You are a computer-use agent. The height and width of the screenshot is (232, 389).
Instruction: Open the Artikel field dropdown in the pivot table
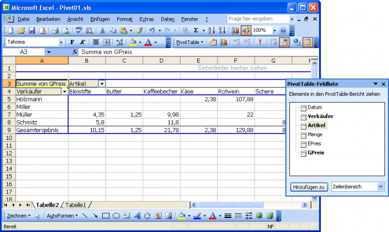pos(102,84)
